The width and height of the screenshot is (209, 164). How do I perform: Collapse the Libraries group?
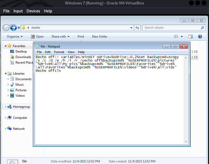[6, 74]
